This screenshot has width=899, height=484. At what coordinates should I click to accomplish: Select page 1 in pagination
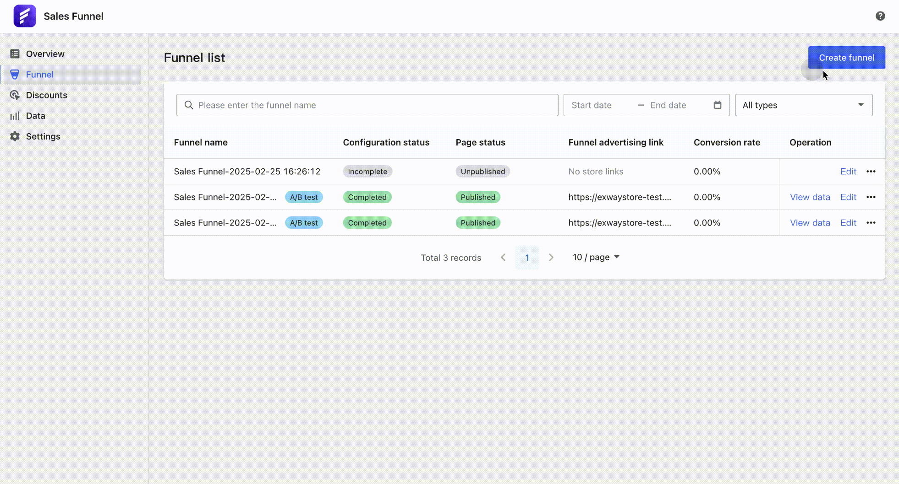point(527,258)
